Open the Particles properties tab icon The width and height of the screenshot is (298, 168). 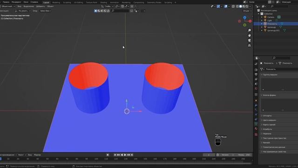tap(256, 110)
